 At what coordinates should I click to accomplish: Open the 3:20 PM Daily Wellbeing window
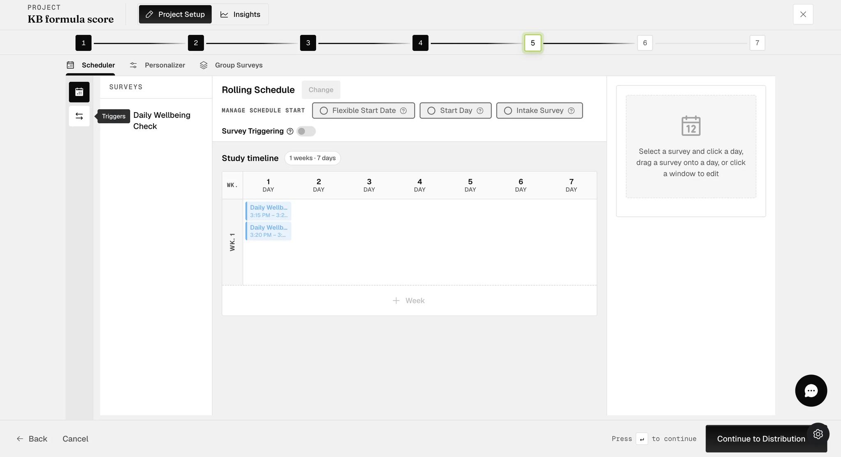coord(269,231)
